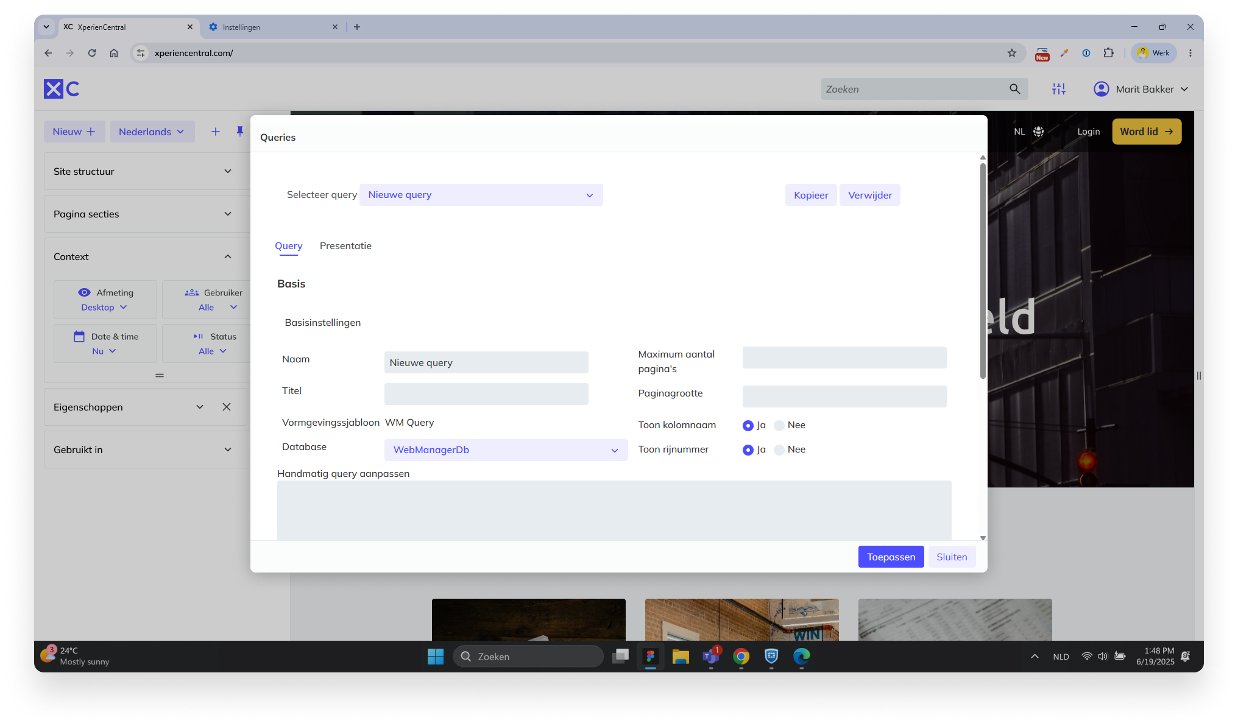The image size is (1238, 726).
Task: Click the Login link
Action: pos(1088,132)
